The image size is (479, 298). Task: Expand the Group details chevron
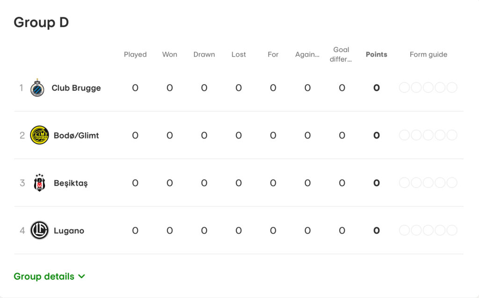tap(81, 276)
